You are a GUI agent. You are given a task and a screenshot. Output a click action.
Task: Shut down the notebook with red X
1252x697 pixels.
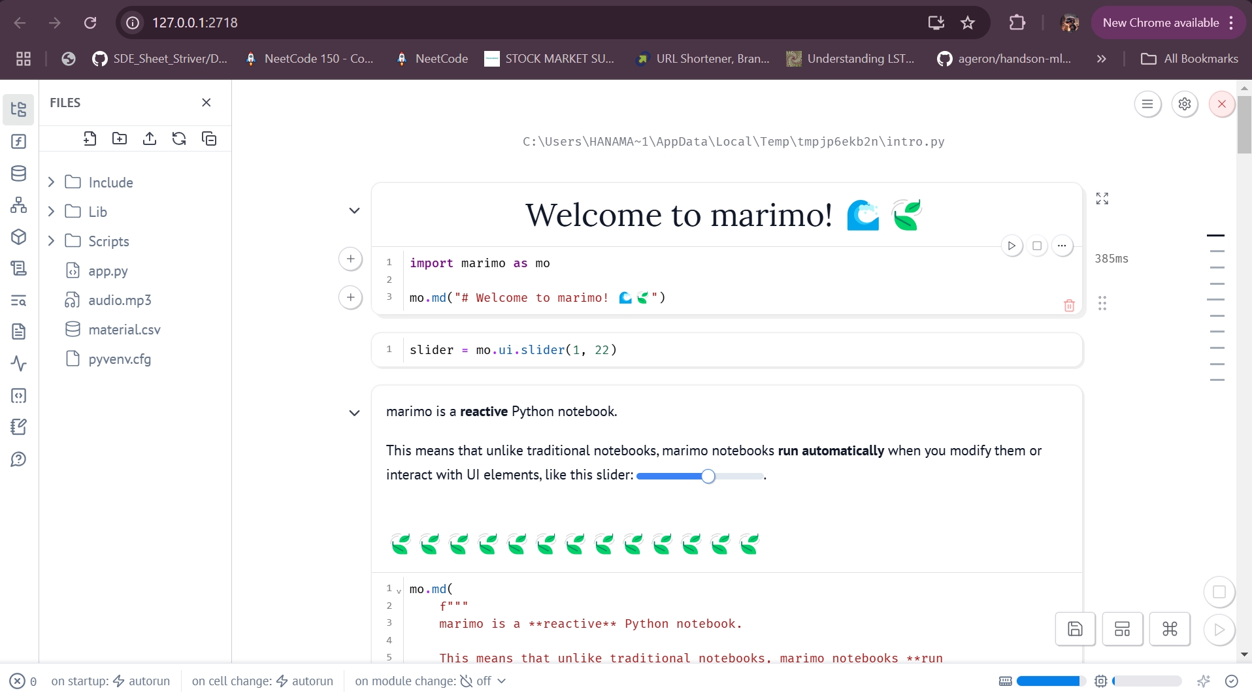click(x=1222, y=104)
